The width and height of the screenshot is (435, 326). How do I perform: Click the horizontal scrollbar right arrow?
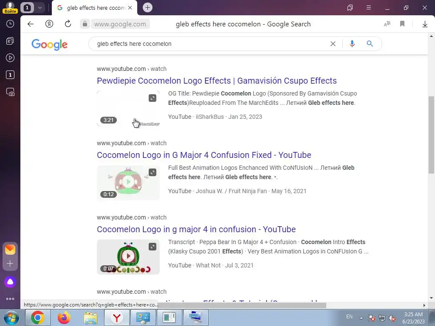coord(424,305)
